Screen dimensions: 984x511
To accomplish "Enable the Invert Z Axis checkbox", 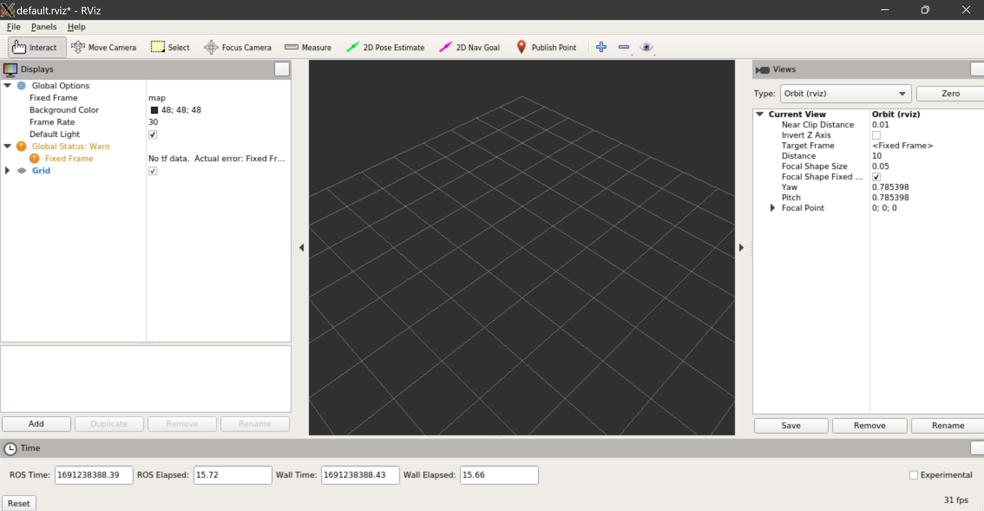I will (876, 135).
